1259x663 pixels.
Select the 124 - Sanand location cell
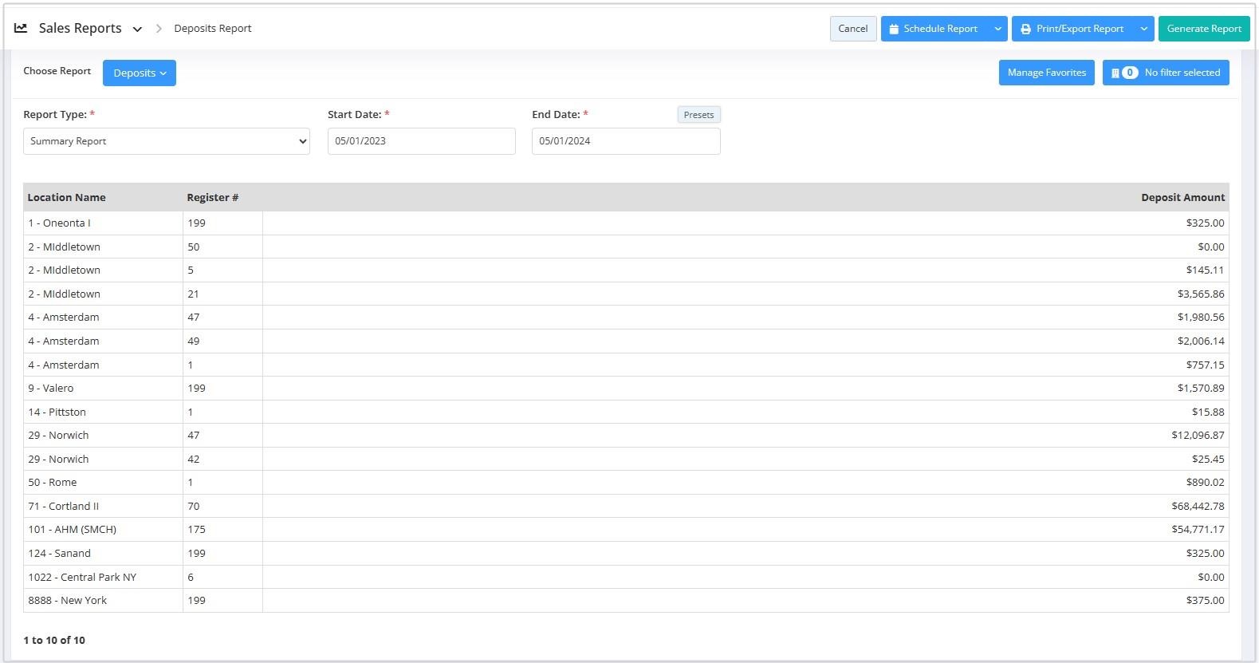(x=104, y=553)
